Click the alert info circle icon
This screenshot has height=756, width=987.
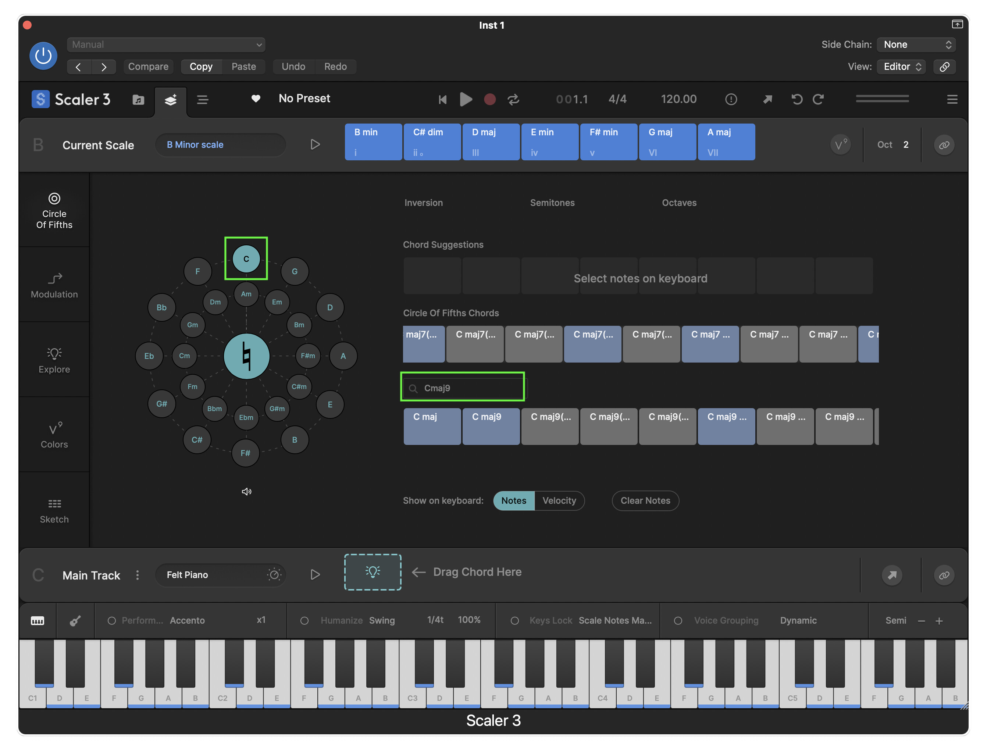click(x=731, y=99)
